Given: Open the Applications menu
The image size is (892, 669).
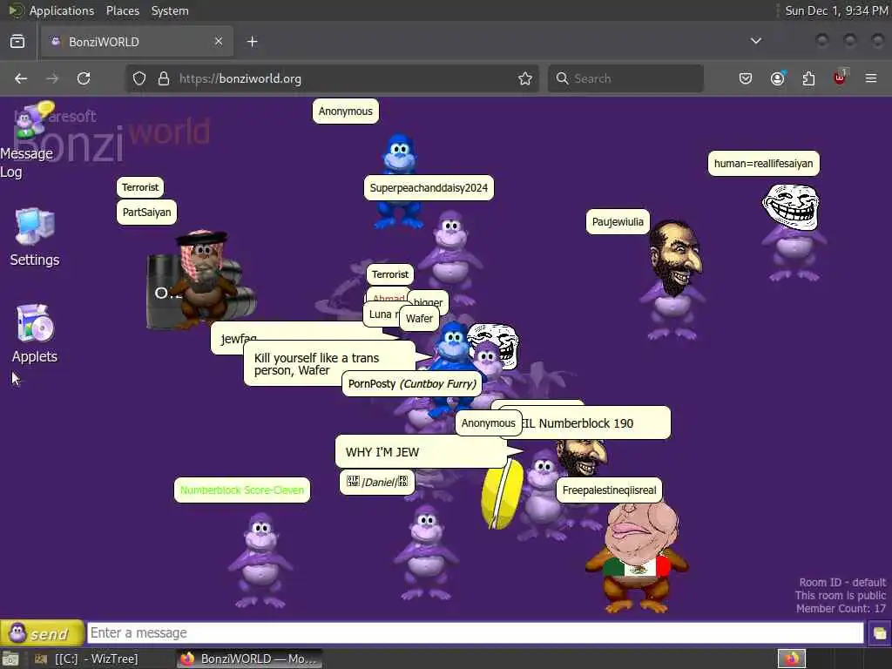Looking at the screenshot, I should (62, 10).
